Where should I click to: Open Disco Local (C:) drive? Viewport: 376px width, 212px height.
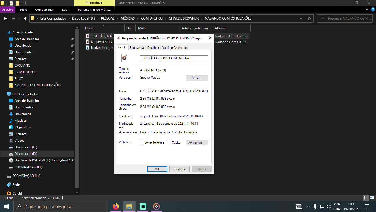[26, 147]
